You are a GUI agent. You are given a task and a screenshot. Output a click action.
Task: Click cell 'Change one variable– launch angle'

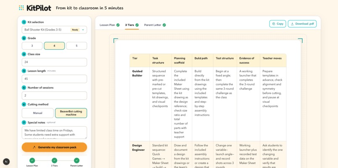click(225, 155)
